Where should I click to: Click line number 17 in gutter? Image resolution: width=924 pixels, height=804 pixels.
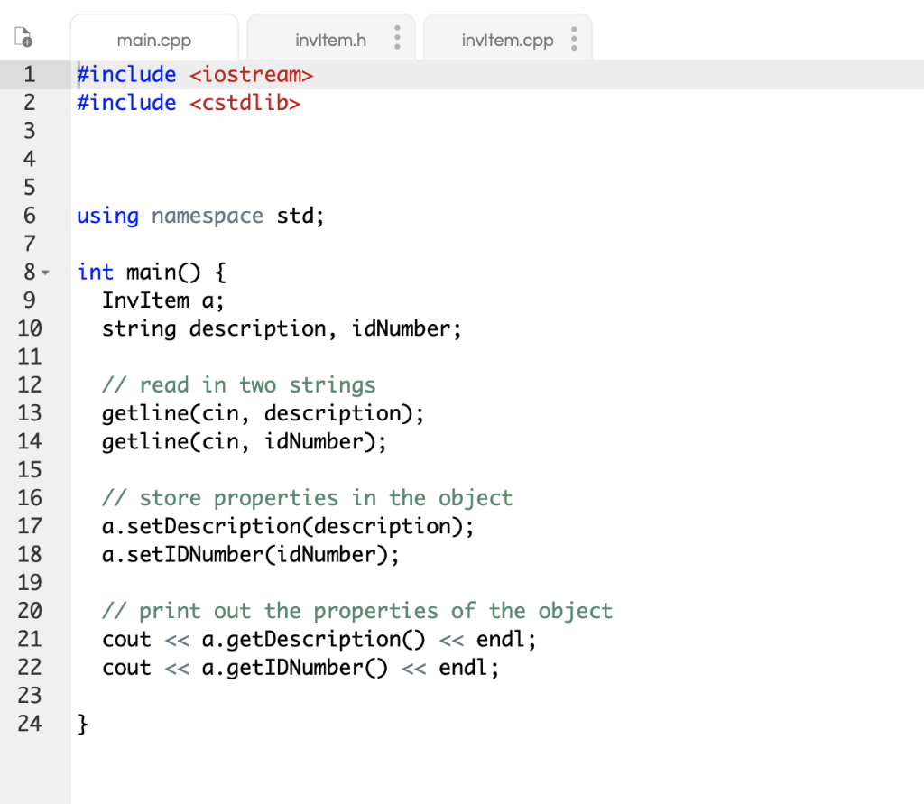click(30, 526)
